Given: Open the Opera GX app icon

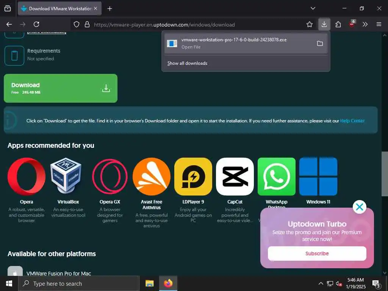Looking at the screenshot, I should click(x=110, y=177).
